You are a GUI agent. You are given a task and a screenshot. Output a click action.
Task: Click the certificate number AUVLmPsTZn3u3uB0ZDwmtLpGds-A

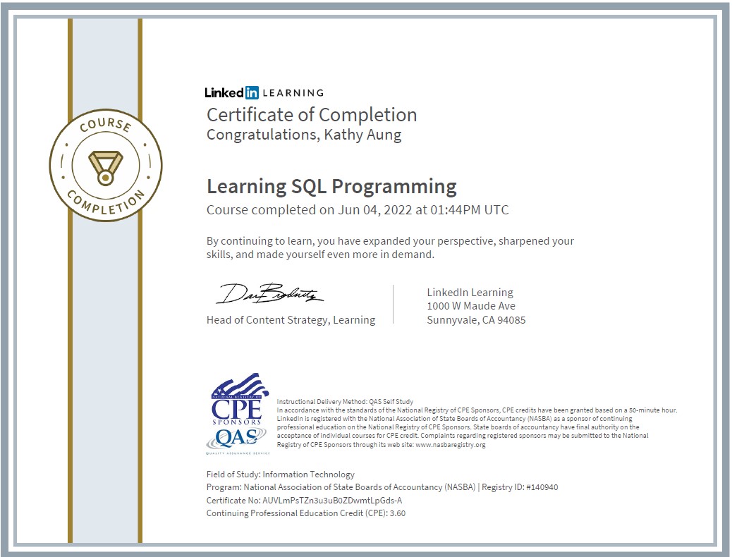(x=332, y=501)
